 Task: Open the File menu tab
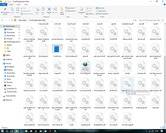[x=4, y=5]
